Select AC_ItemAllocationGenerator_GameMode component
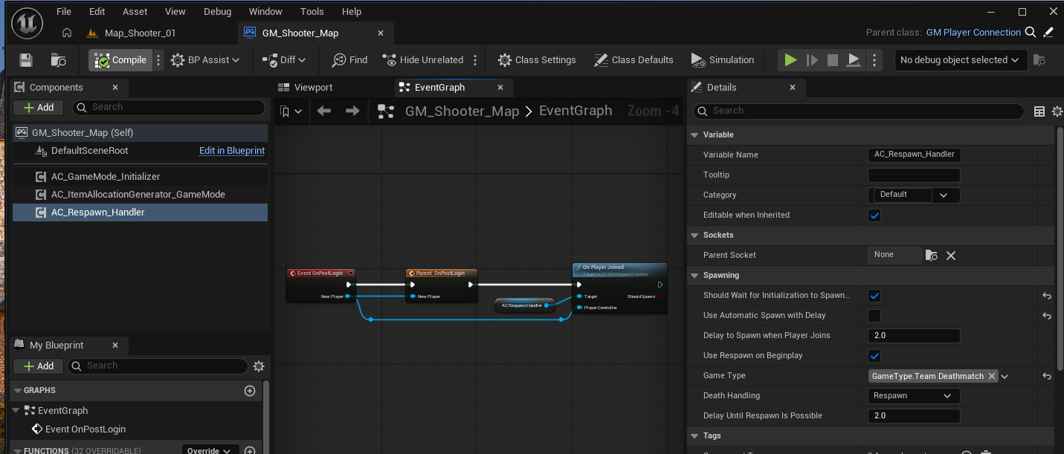 coord(140,195)
